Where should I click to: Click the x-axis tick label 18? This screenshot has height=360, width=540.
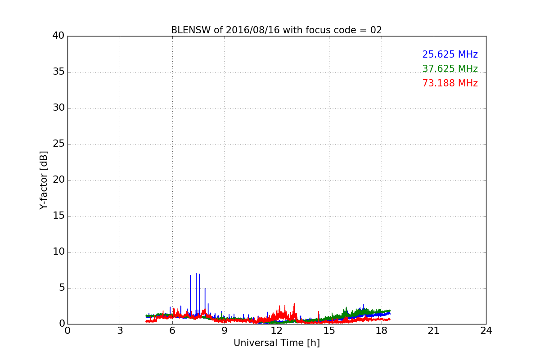[x=381, y=331]
